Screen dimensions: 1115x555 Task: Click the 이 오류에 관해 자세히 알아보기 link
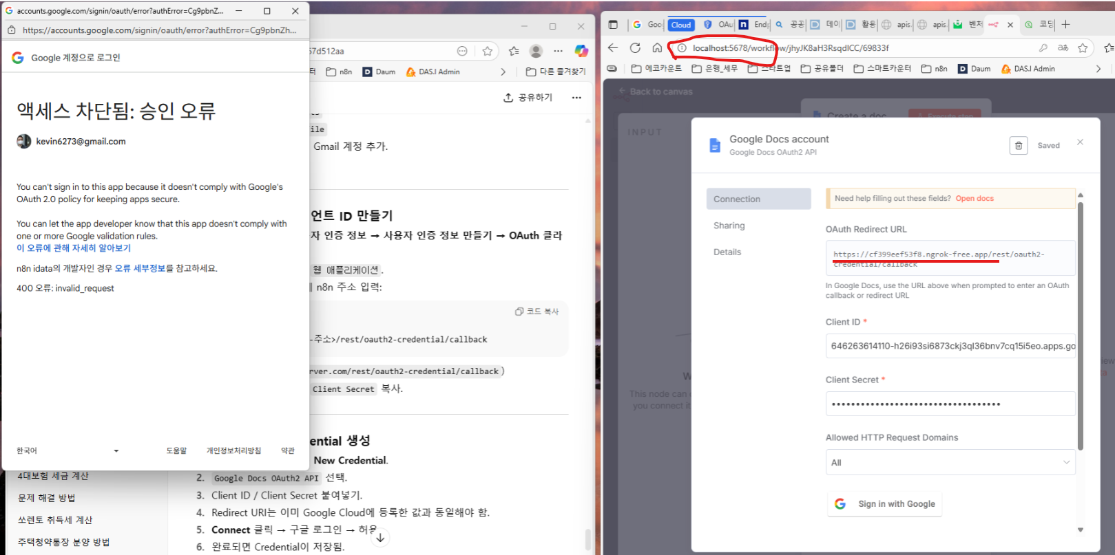[74, 248]
